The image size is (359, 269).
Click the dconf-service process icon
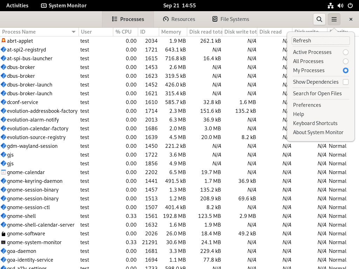click(4, 102)
